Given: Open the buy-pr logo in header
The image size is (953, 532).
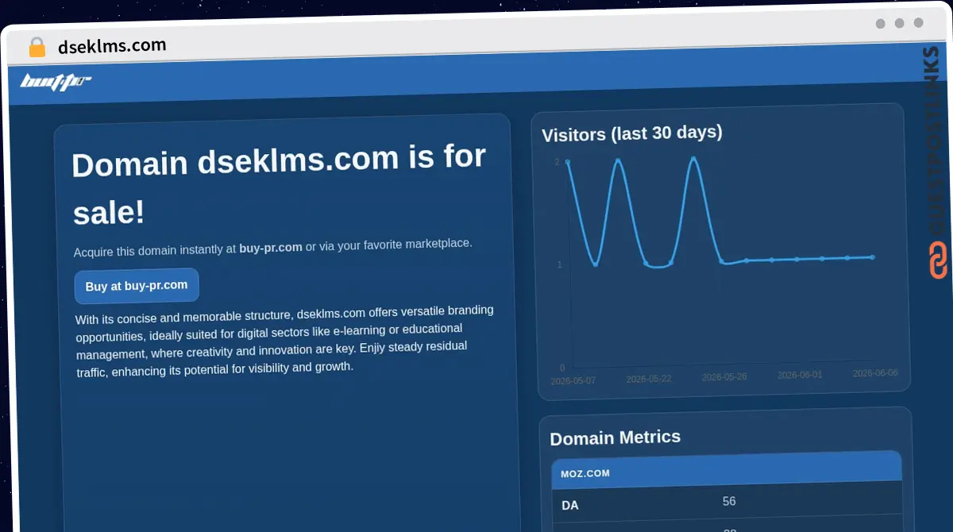Looking at the screenshot, I should click(x=56, y=81).
